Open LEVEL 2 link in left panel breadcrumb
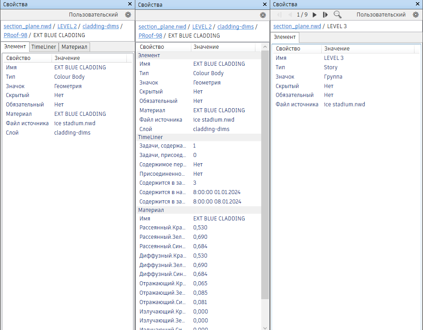This screenshot has height=330, width=423. click(x=67, y=26)
